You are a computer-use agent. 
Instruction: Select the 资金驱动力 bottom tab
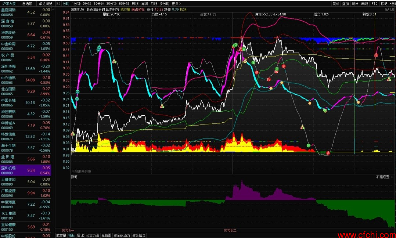tap(122, 235)
